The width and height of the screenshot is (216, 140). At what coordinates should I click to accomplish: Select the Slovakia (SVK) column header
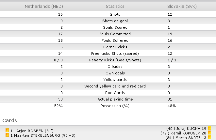(182, 7)
